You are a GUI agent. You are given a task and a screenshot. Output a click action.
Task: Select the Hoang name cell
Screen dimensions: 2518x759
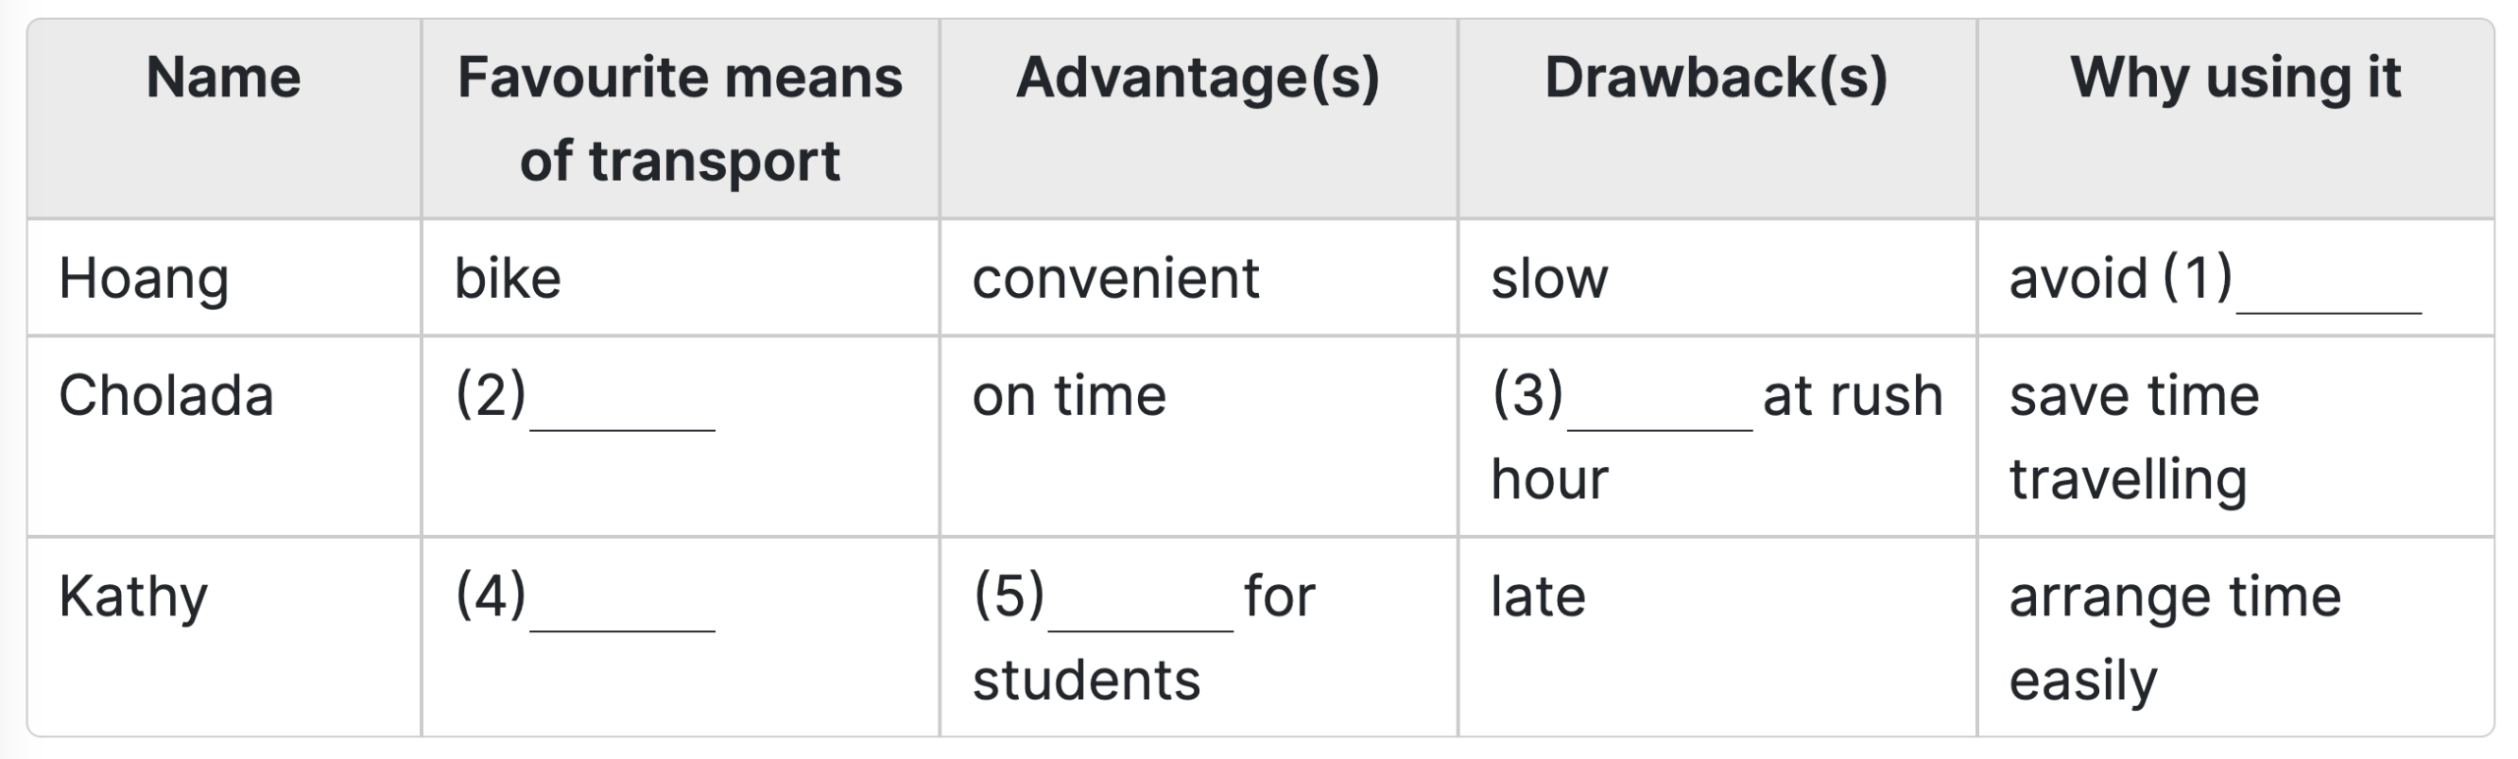(144, 279)
